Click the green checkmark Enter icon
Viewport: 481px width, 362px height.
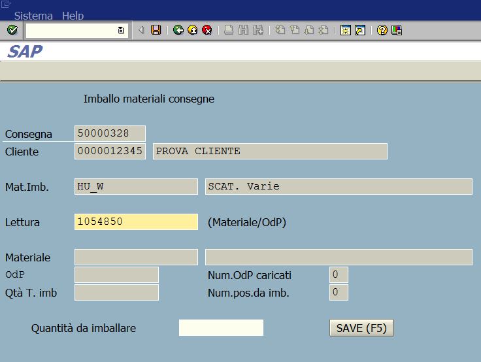coord(12,30)
